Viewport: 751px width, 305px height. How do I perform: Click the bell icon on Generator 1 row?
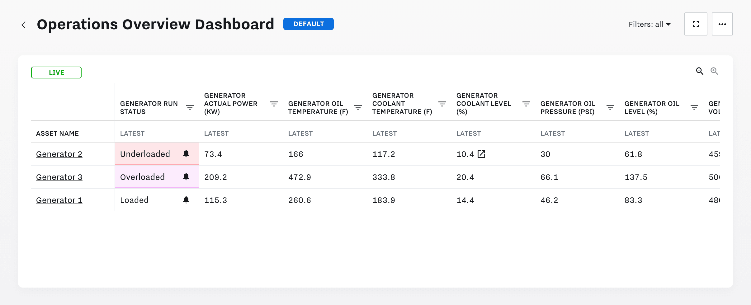click(x=186, y=200)
